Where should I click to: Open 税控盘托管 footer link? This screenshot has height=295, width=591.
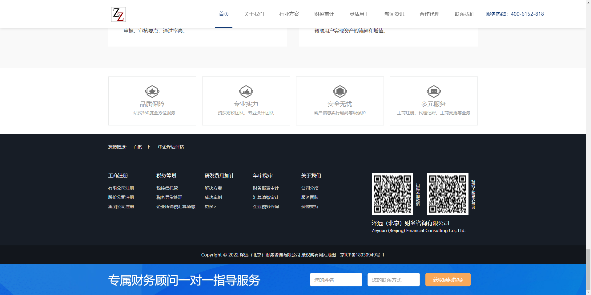(x=167, y=188)
